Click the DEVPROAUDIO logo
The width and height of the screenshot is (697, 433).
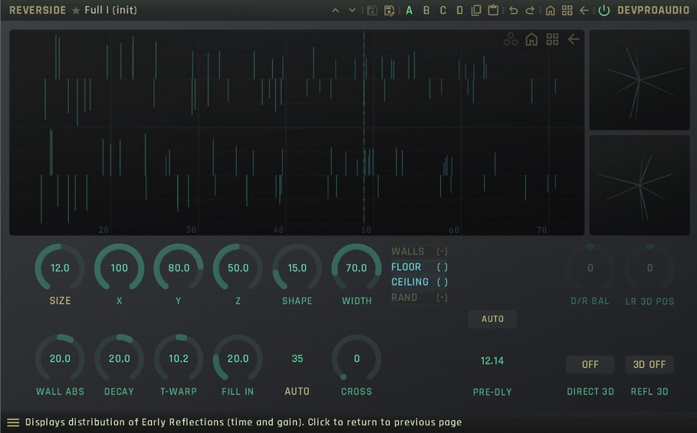pyautogui.click(x=653, y=10)
